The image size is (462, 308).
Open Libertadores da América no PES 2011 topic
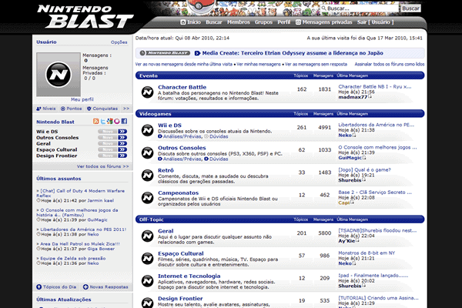point(83,229)
